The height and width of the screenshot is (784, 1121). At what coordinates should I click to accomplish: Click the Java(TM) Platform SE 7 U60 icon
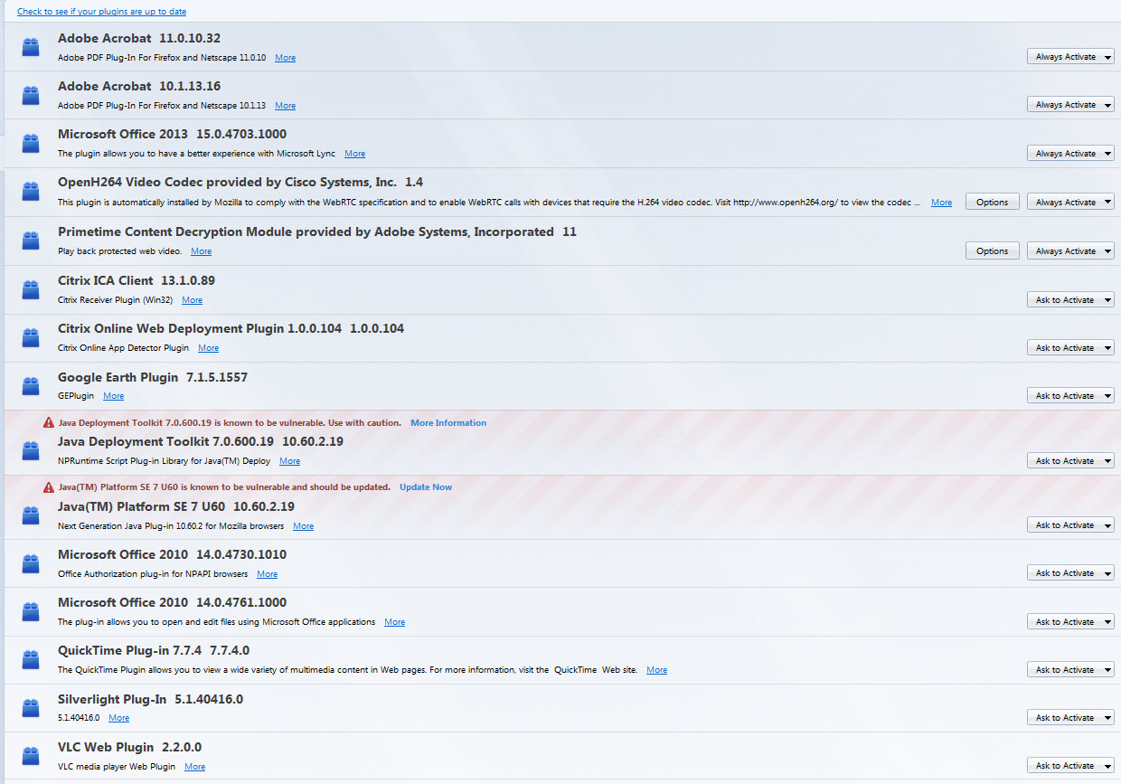tap(31, 515)
